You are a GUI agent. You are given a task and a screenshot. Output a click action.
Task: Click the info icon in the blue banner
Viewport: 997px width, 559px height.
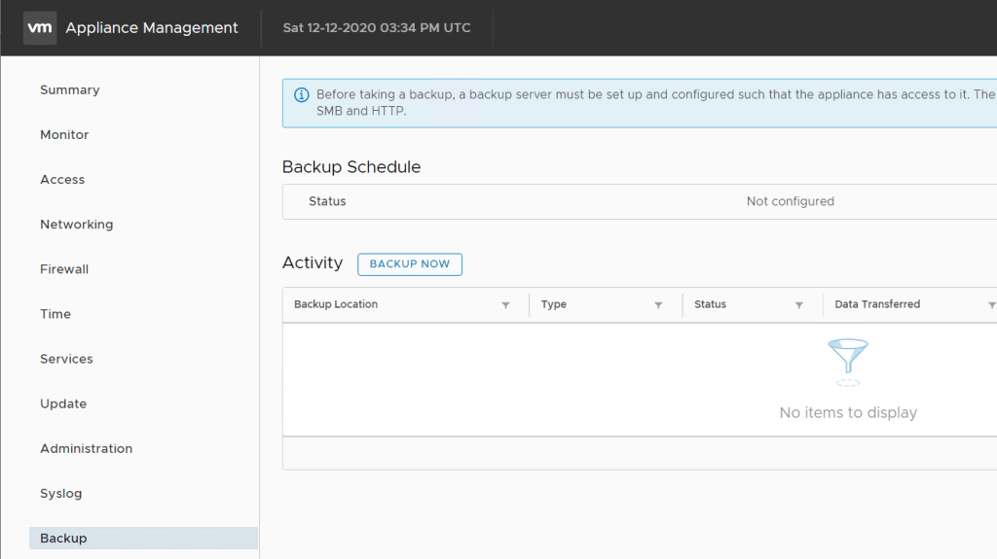302,95
